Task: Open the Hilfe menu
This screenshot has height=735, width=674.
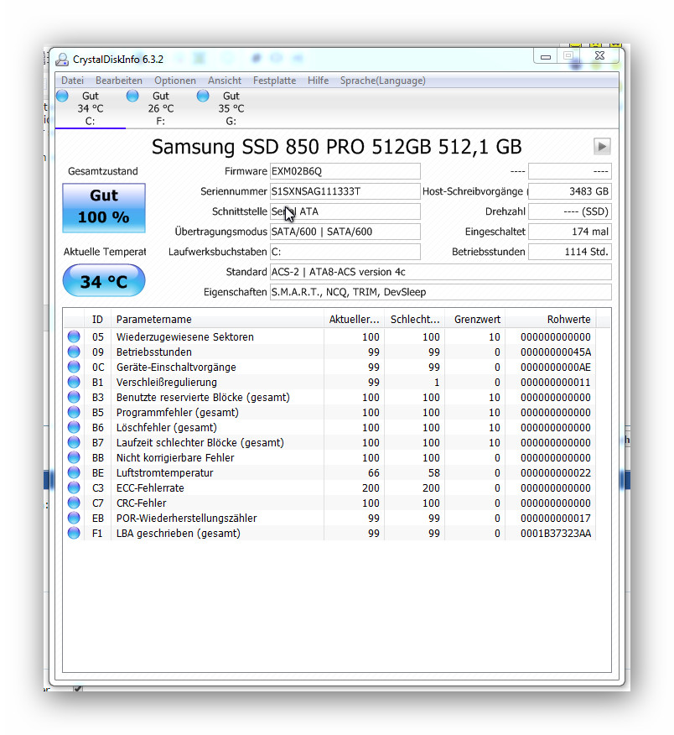Action: point(318,81)
